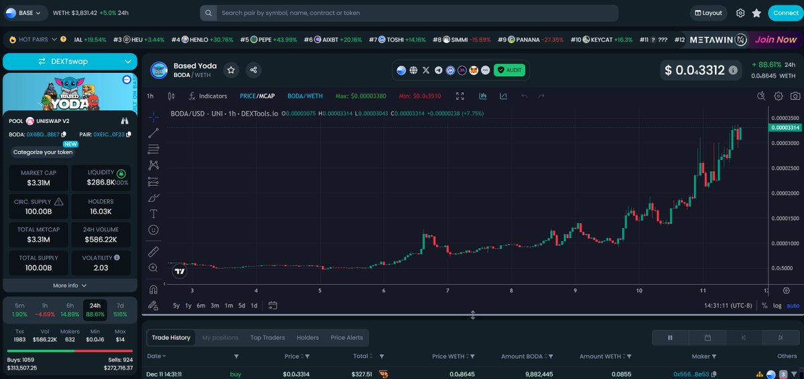
Task: Select the Text annotation tool
Action: (x=153, y=213)
